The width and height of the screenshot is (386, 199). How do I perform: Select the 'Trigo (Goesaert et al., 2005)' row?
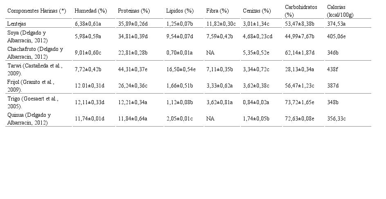(x=33, y=102)
